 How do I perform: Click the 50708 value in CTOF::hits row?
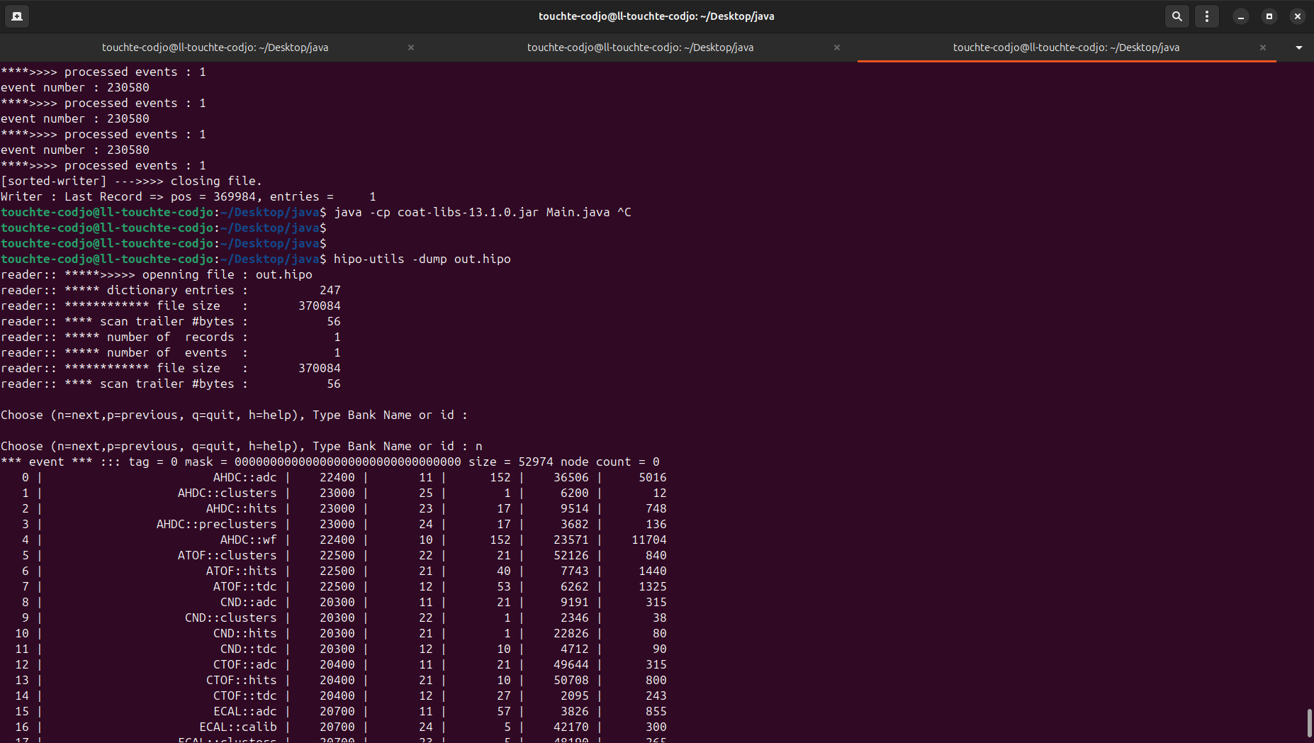[571, 680]
